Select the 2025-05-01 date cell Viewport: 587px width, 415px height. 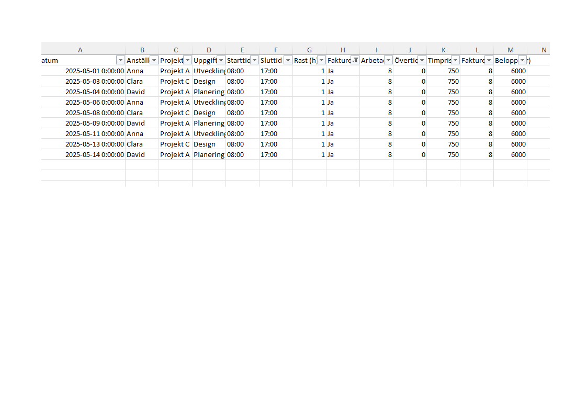click(x=94, y=71)
